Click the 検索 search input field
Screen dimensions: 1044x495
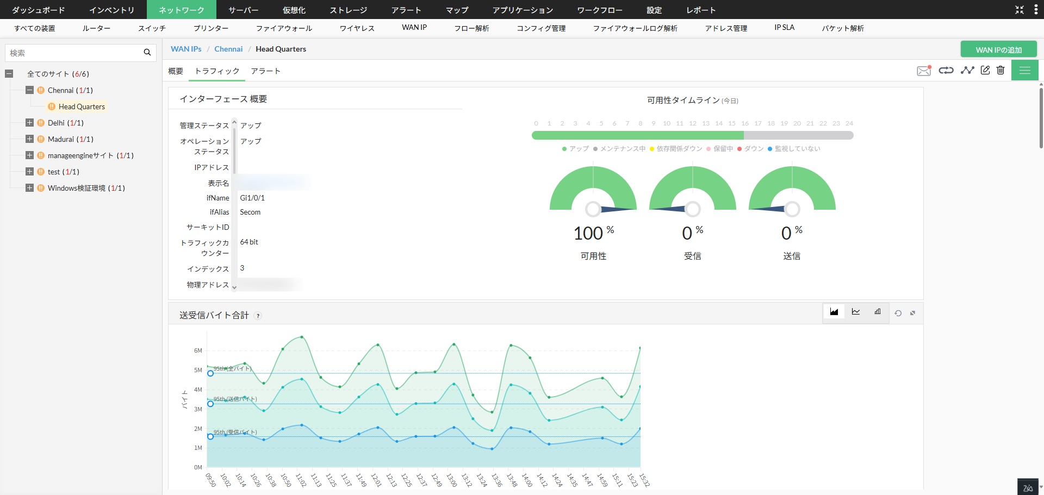[73, 53]
